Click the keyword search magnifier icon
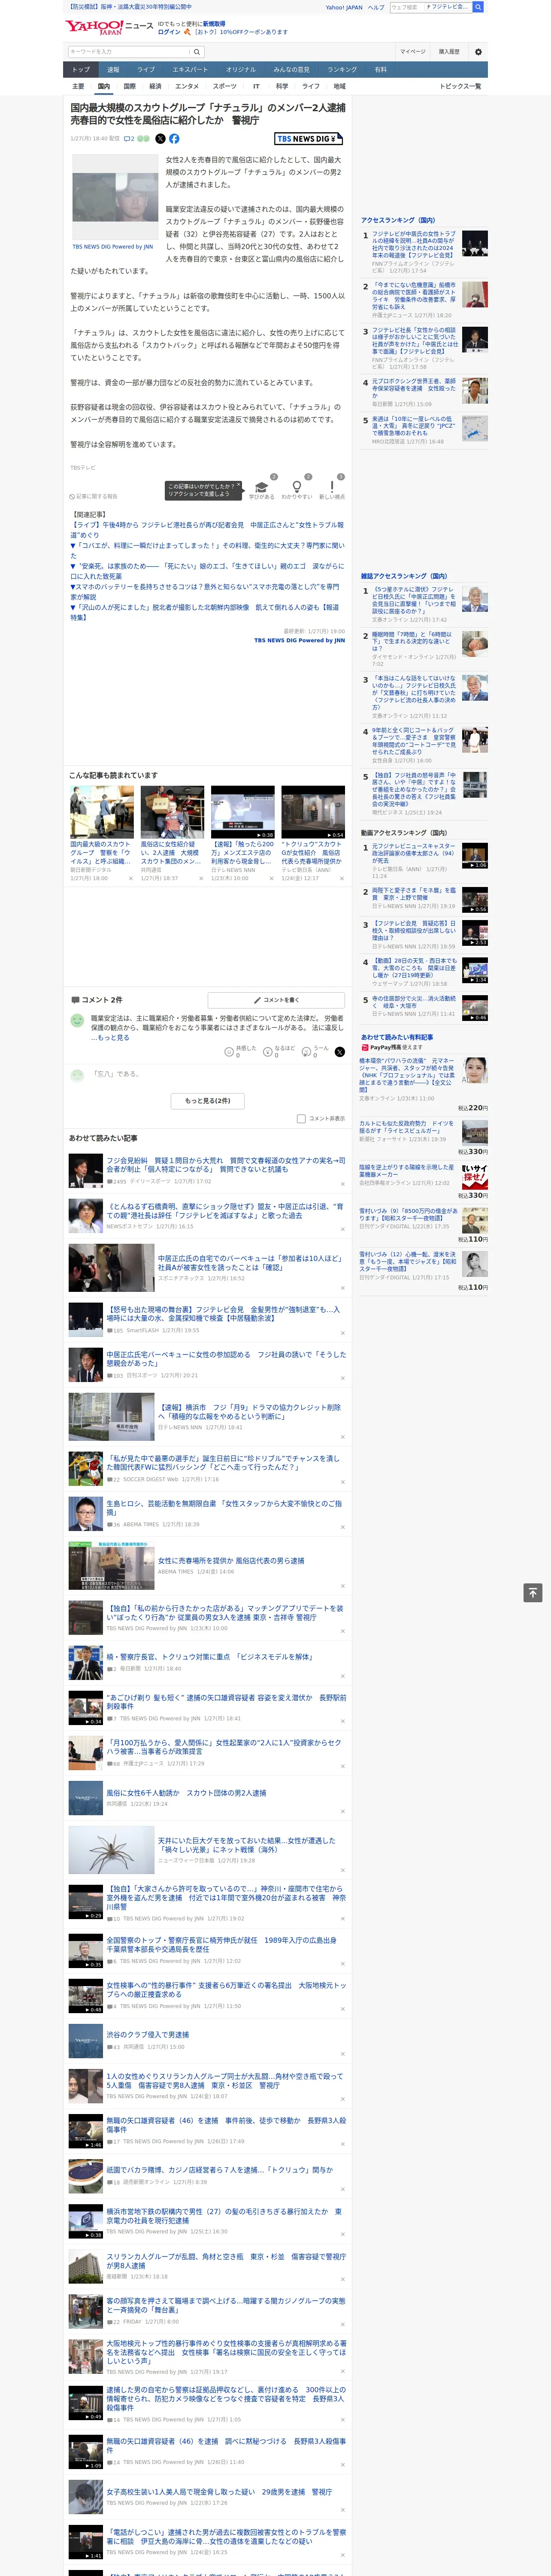Viewport: 551px width, 2576px height. 197,52
